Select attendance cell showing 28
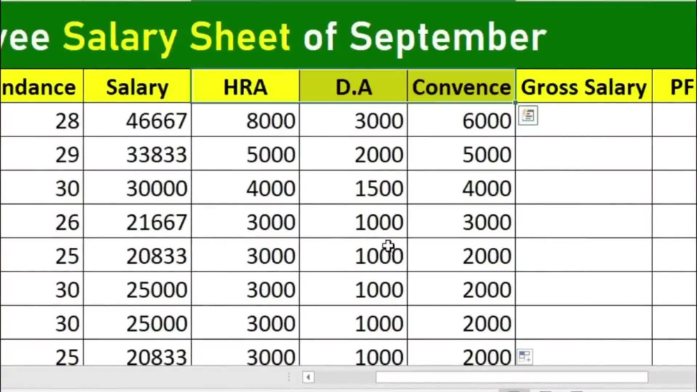The image size is (697, 392). point(42,120)
